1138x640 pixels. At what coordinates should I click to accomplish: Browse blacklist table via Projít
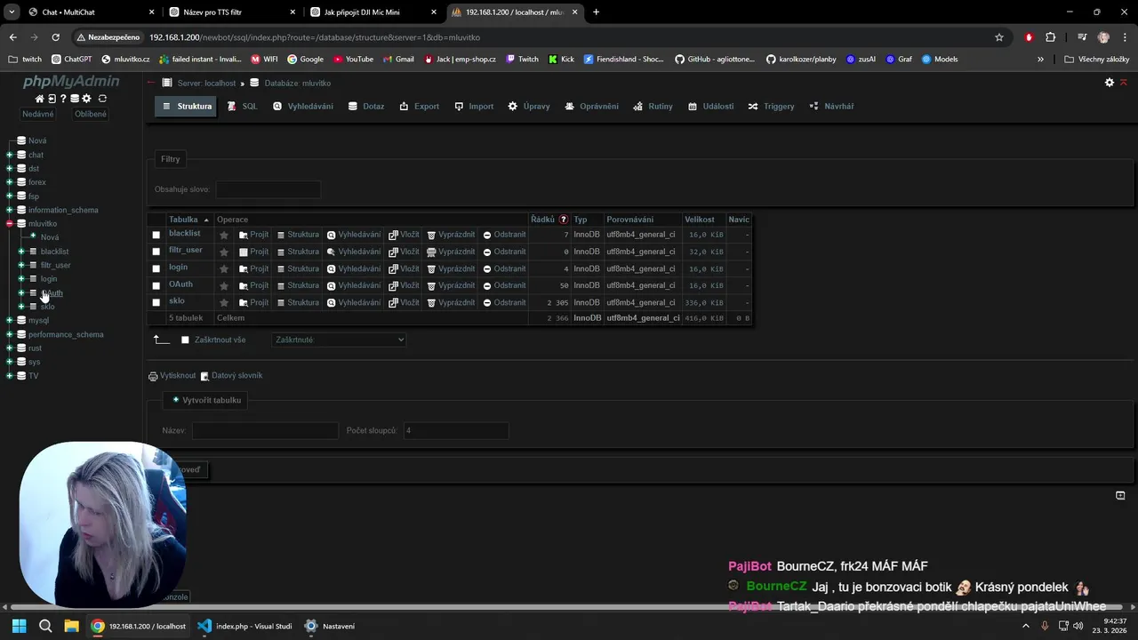pyautogui.click(x=253, y=235)
